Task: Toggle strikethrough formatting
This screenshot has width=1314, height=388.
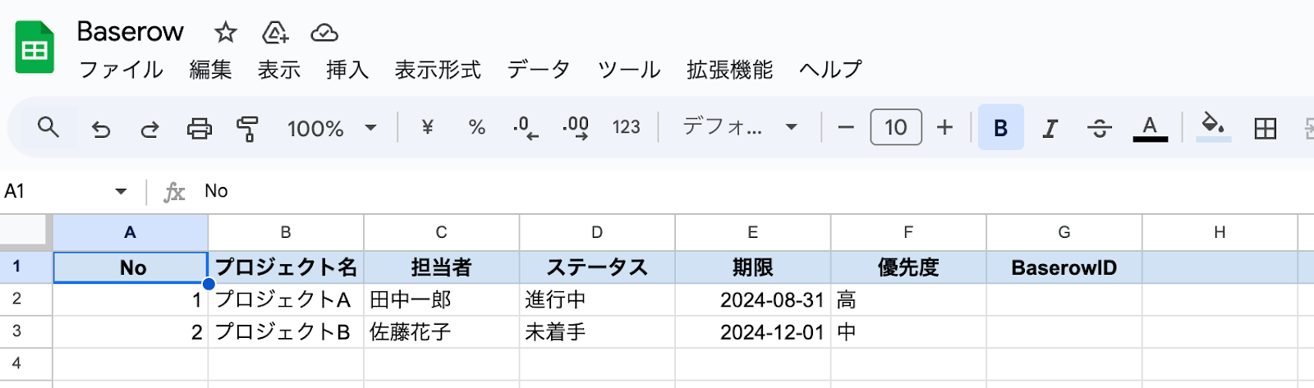Action: coord(1099,128)
